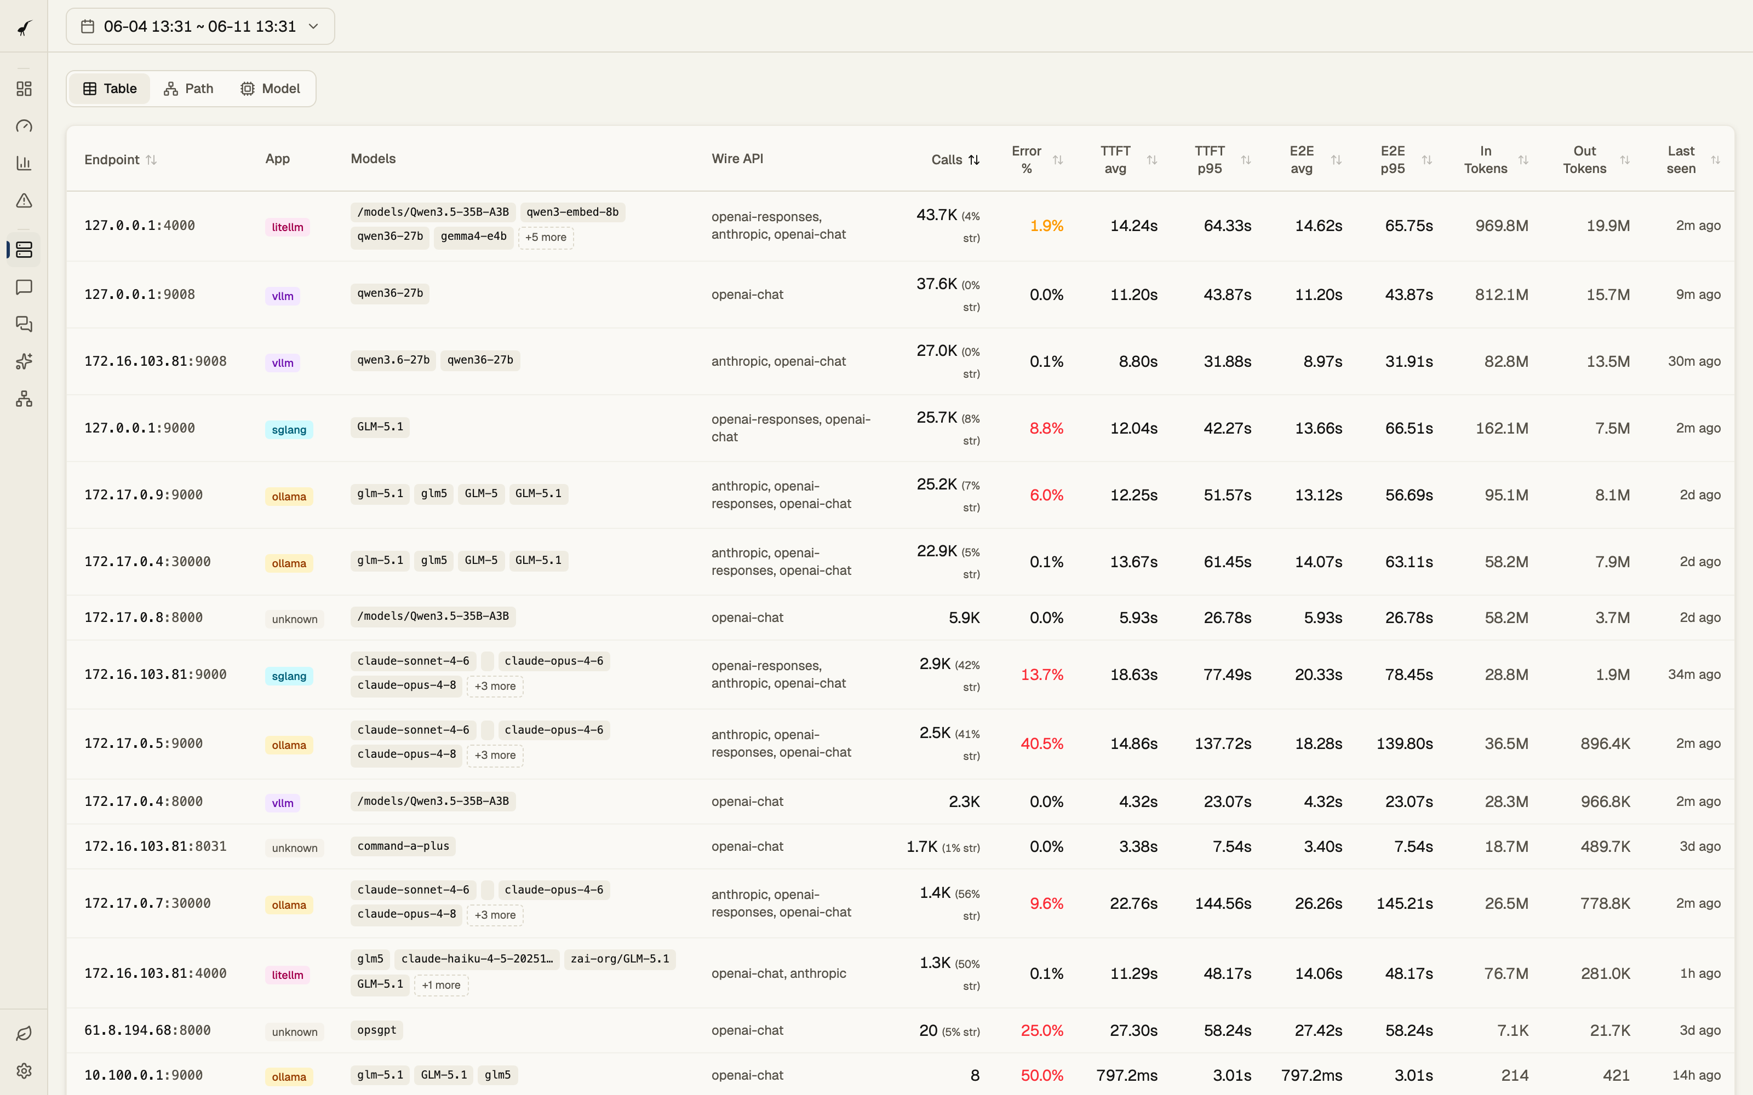
Task: Sort by E2E p95 using its arrows
Action: [1427, 160]
